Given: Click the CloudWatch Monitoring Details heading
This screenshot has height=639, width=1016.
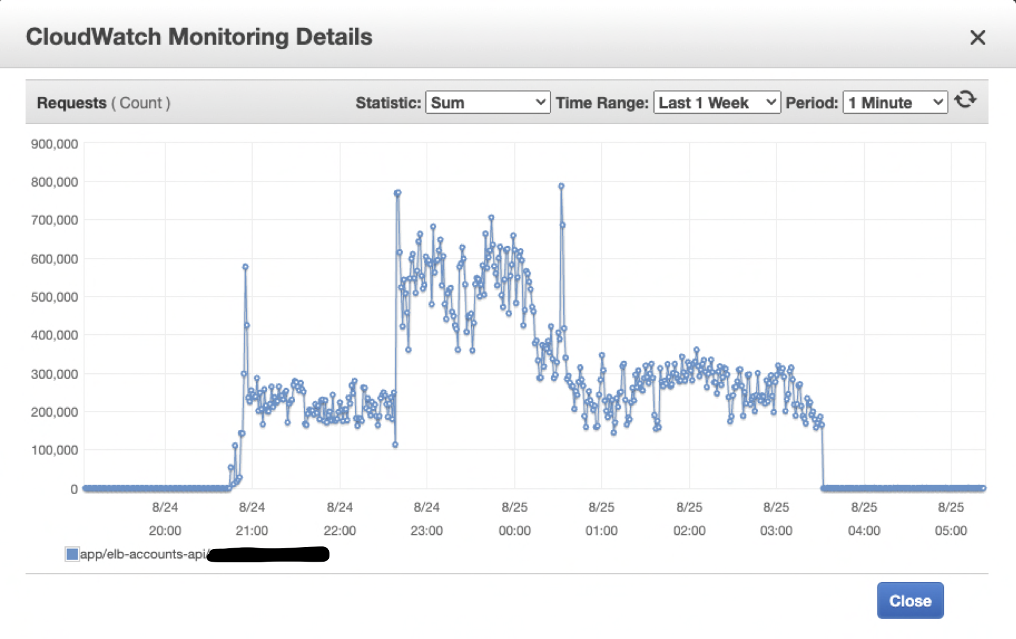Looking at the screenshot, I should [199, 37].
